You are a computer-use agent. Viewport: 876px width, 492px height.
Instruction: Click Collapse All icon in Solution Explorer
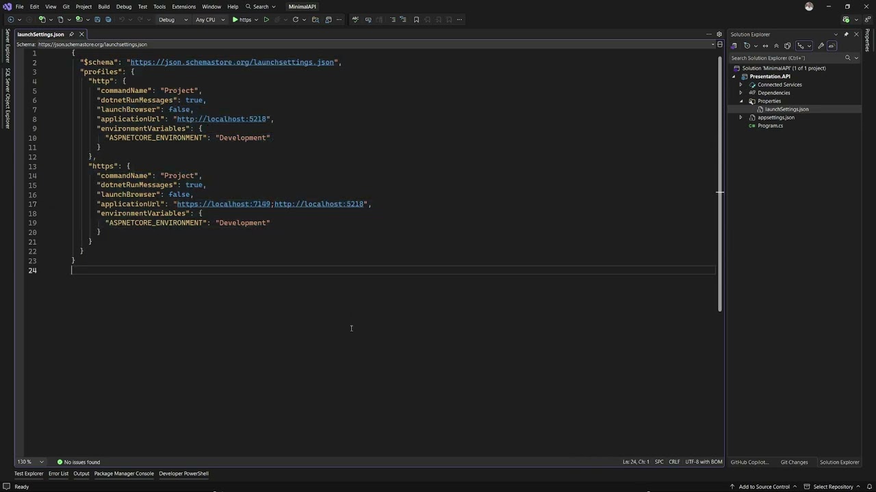[x=776, y=46]
